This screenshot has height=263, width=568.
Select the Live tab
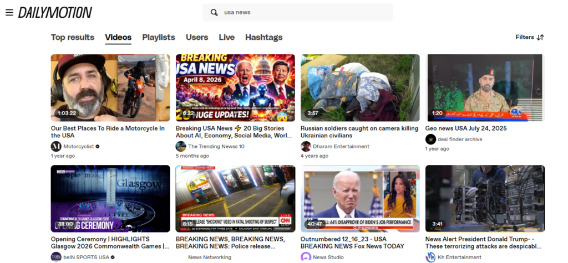click(x=226, y=37)
